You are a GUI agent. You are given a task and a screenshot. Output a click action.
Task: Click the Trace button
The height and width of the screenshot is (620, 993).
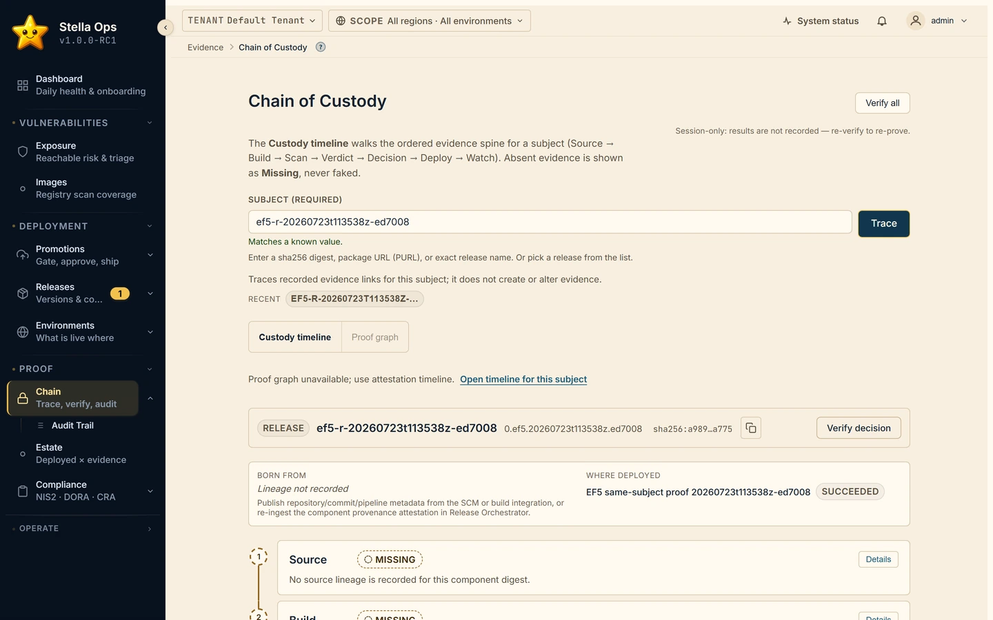click(884, 224)
